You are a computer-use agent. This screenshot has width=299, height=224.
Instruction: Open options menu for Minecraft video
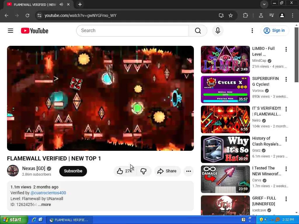[x=286, y=169]
